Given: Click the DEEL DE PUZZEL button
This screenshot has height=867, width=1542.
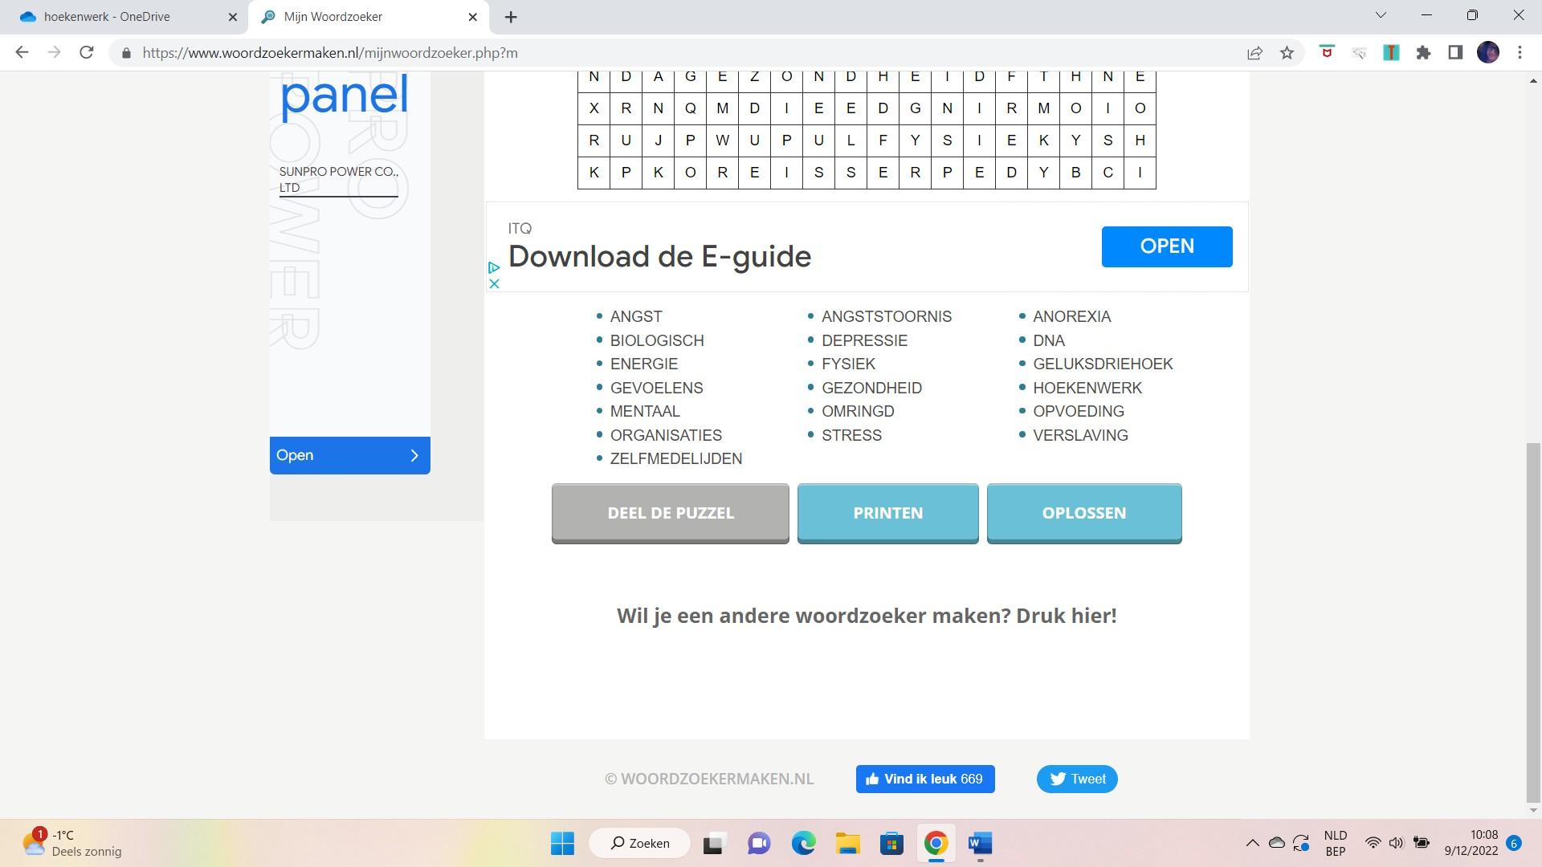Looking at the screenshot, I should (x=670, y=513).
